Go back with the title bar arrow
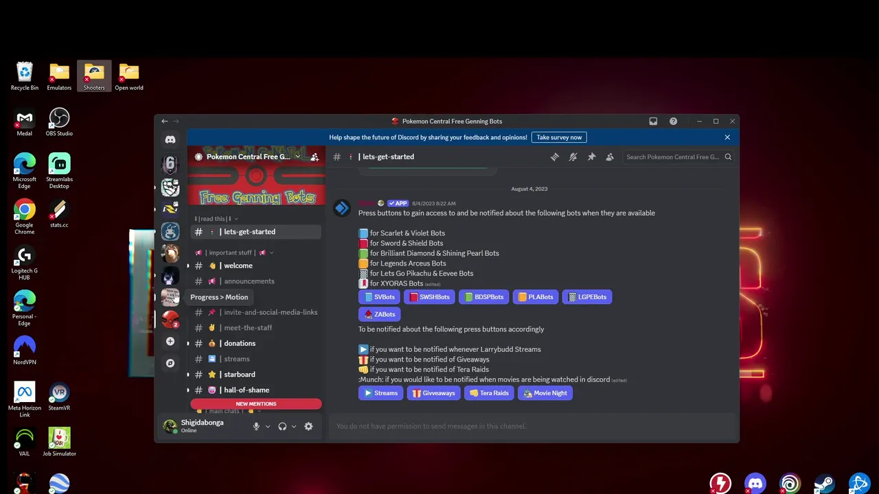Image resolution: width=879 pixels, height=494 pixels. pos(164,121)
